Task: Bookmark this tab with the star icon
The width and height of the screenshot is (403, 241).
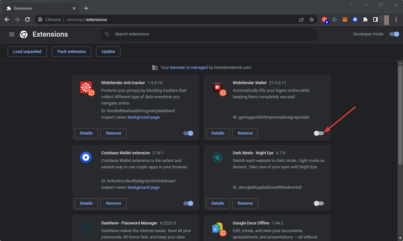Action: [x=312, y=19]
